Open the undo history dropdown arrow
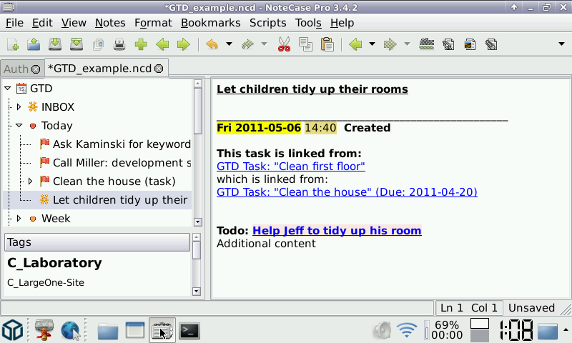572x343 pixels. click(x=229, y=44)
